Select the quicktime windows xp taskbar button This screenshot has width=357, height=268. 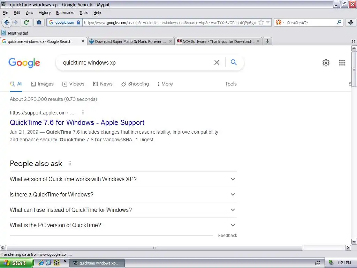tap(97, 263)
